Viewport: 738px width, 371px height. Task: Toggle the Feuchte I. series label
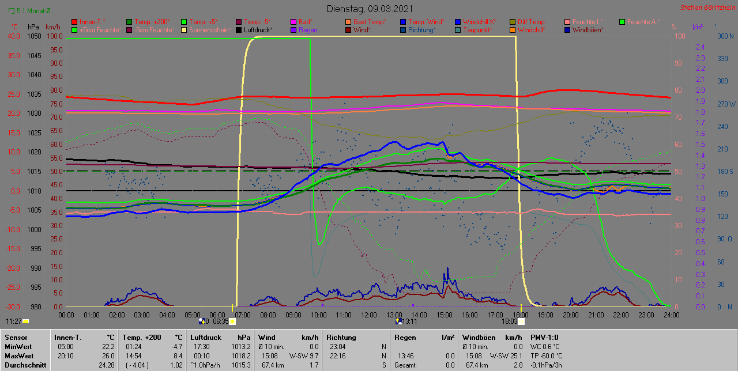pos(588,22)
